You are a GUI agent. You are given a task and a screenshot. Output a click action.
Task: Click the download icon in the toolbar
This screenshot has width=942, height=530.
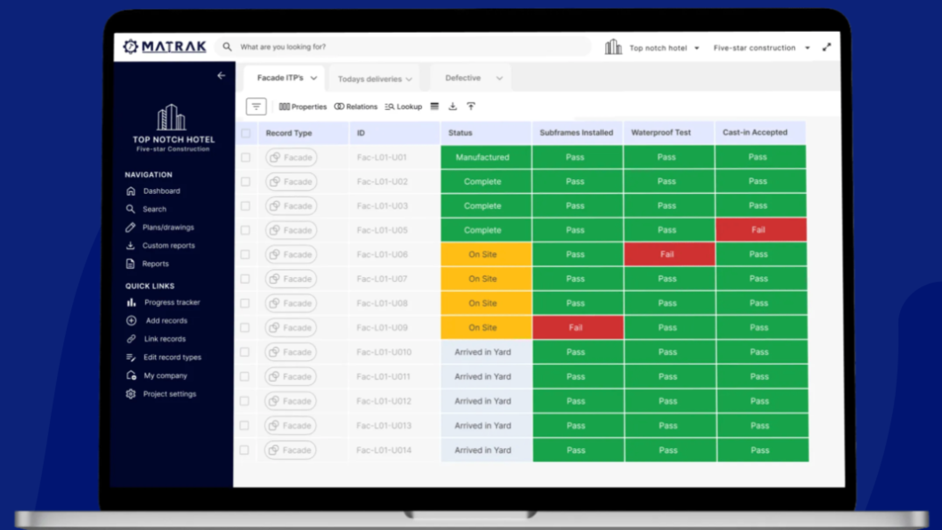pyautogui.click(x=452, y=106)
